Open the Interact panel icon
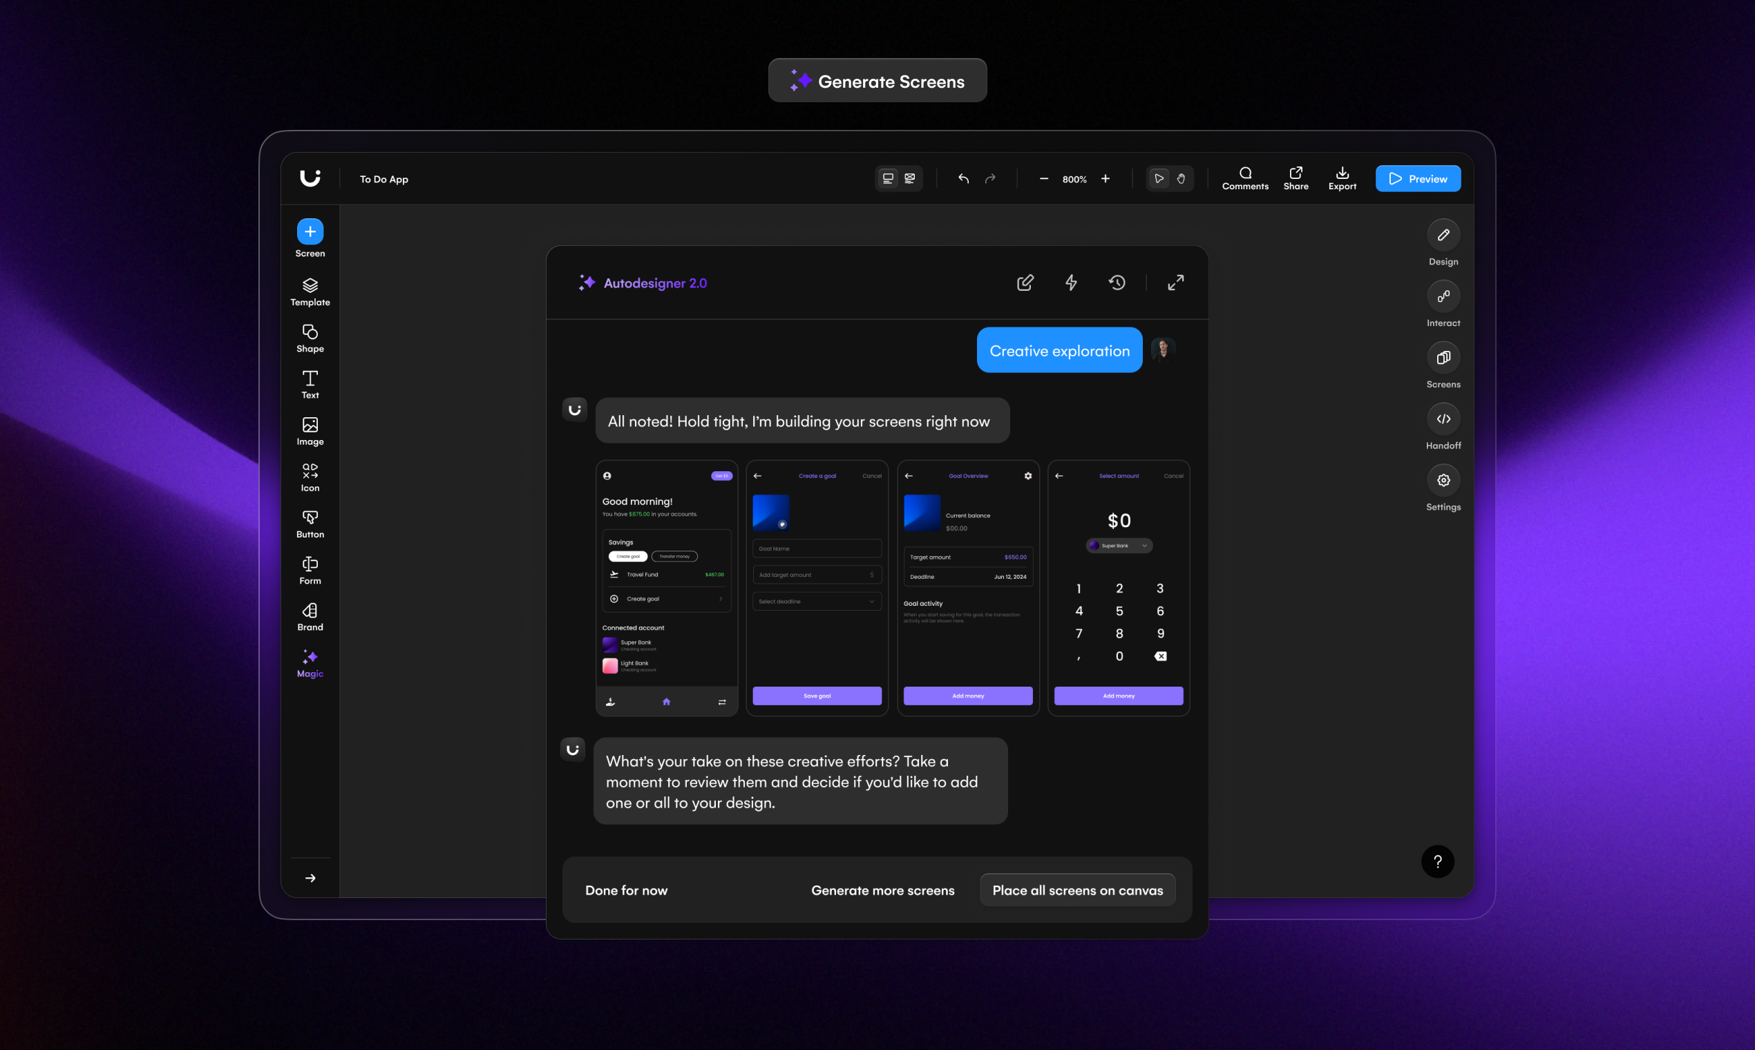The width and height of the screenshot is (1755, 1050). click(1443, 296)
